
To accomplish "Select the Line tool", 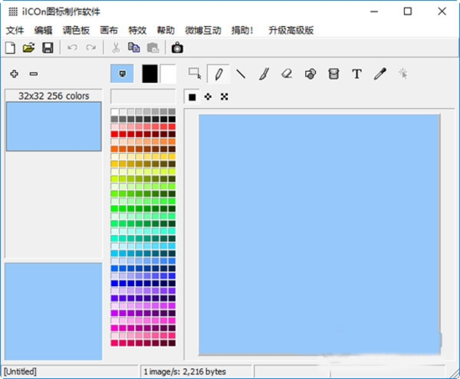I will [x=240, y=74].
